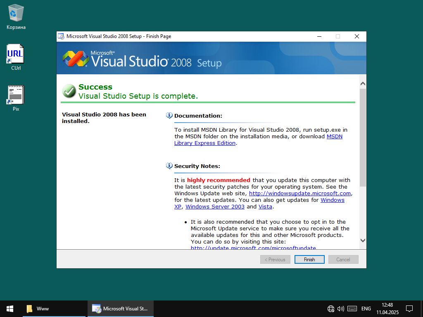
Task: Select the CUrl desktop shortcut
Action: [x=16, y=57]
